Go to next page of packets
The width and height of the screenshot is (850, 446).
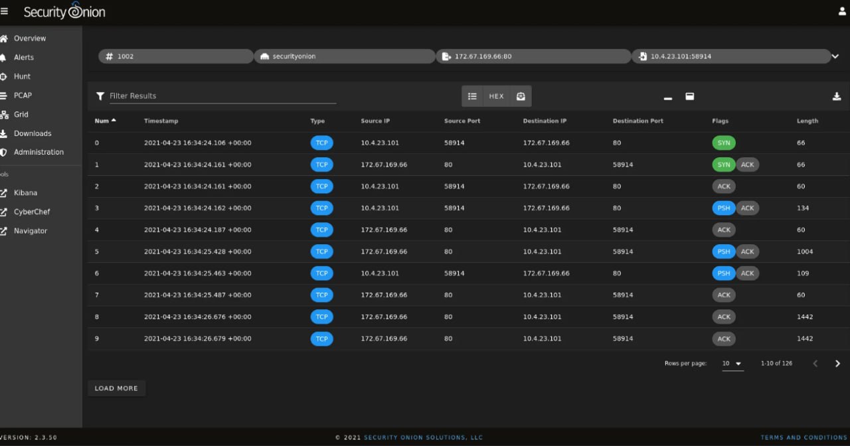(x=837, y=363)
